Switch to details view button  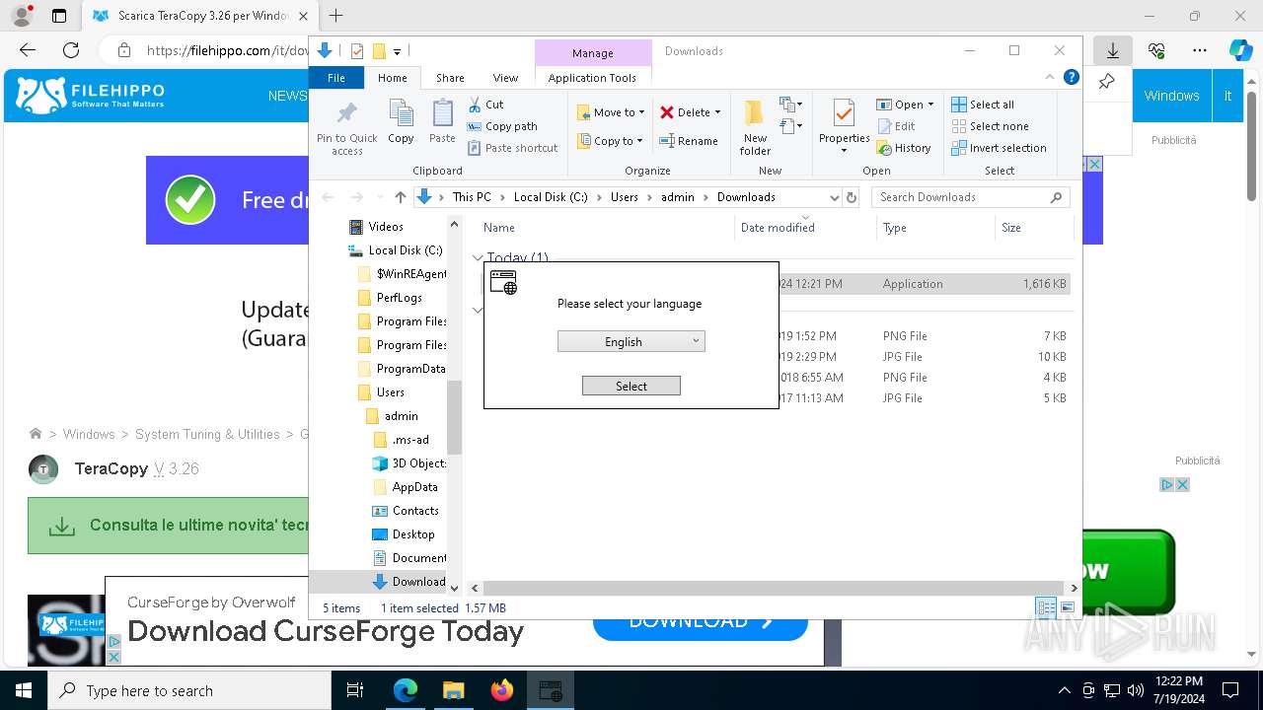coord(1046,608)
